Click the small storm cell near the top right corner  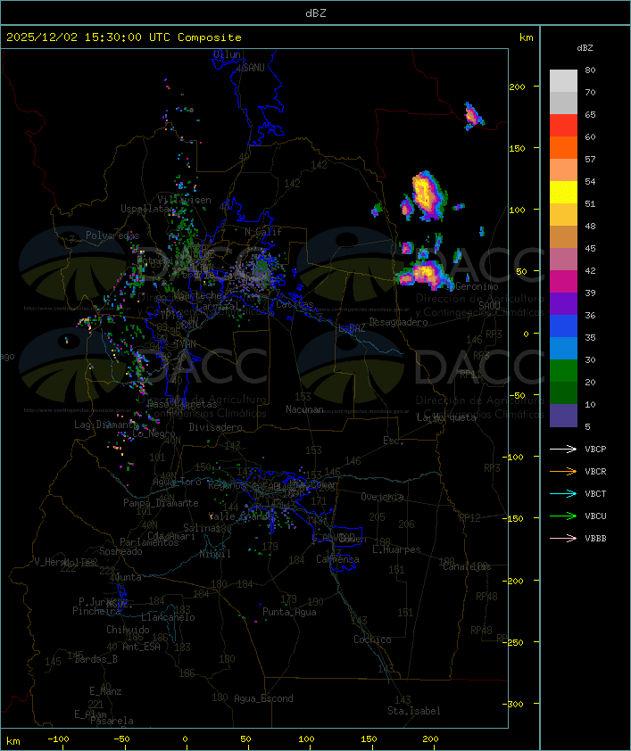[x=473, y=116]
